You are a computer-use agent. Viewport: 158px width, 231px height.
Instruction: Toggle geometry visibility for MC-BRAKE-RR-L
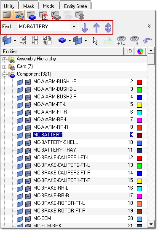[20, 189]
